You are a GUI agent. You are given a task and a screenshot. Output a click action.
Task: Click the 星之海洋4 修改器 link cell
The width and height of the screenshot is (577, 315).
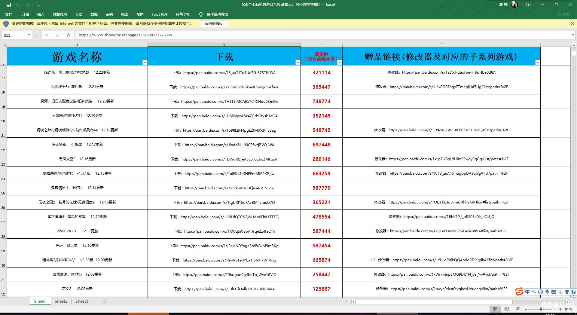[441, 217]
